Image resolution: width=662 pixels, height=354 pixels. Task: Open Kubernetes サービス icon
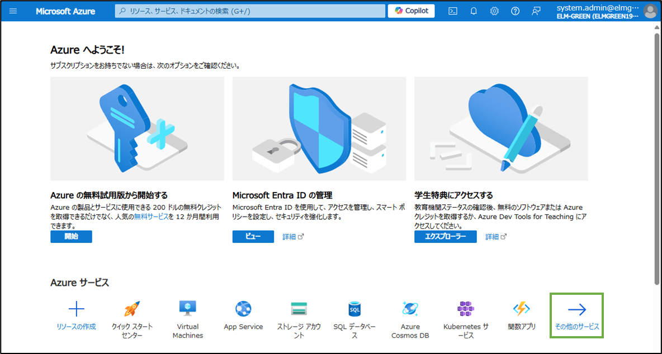(x=466, y=309)
